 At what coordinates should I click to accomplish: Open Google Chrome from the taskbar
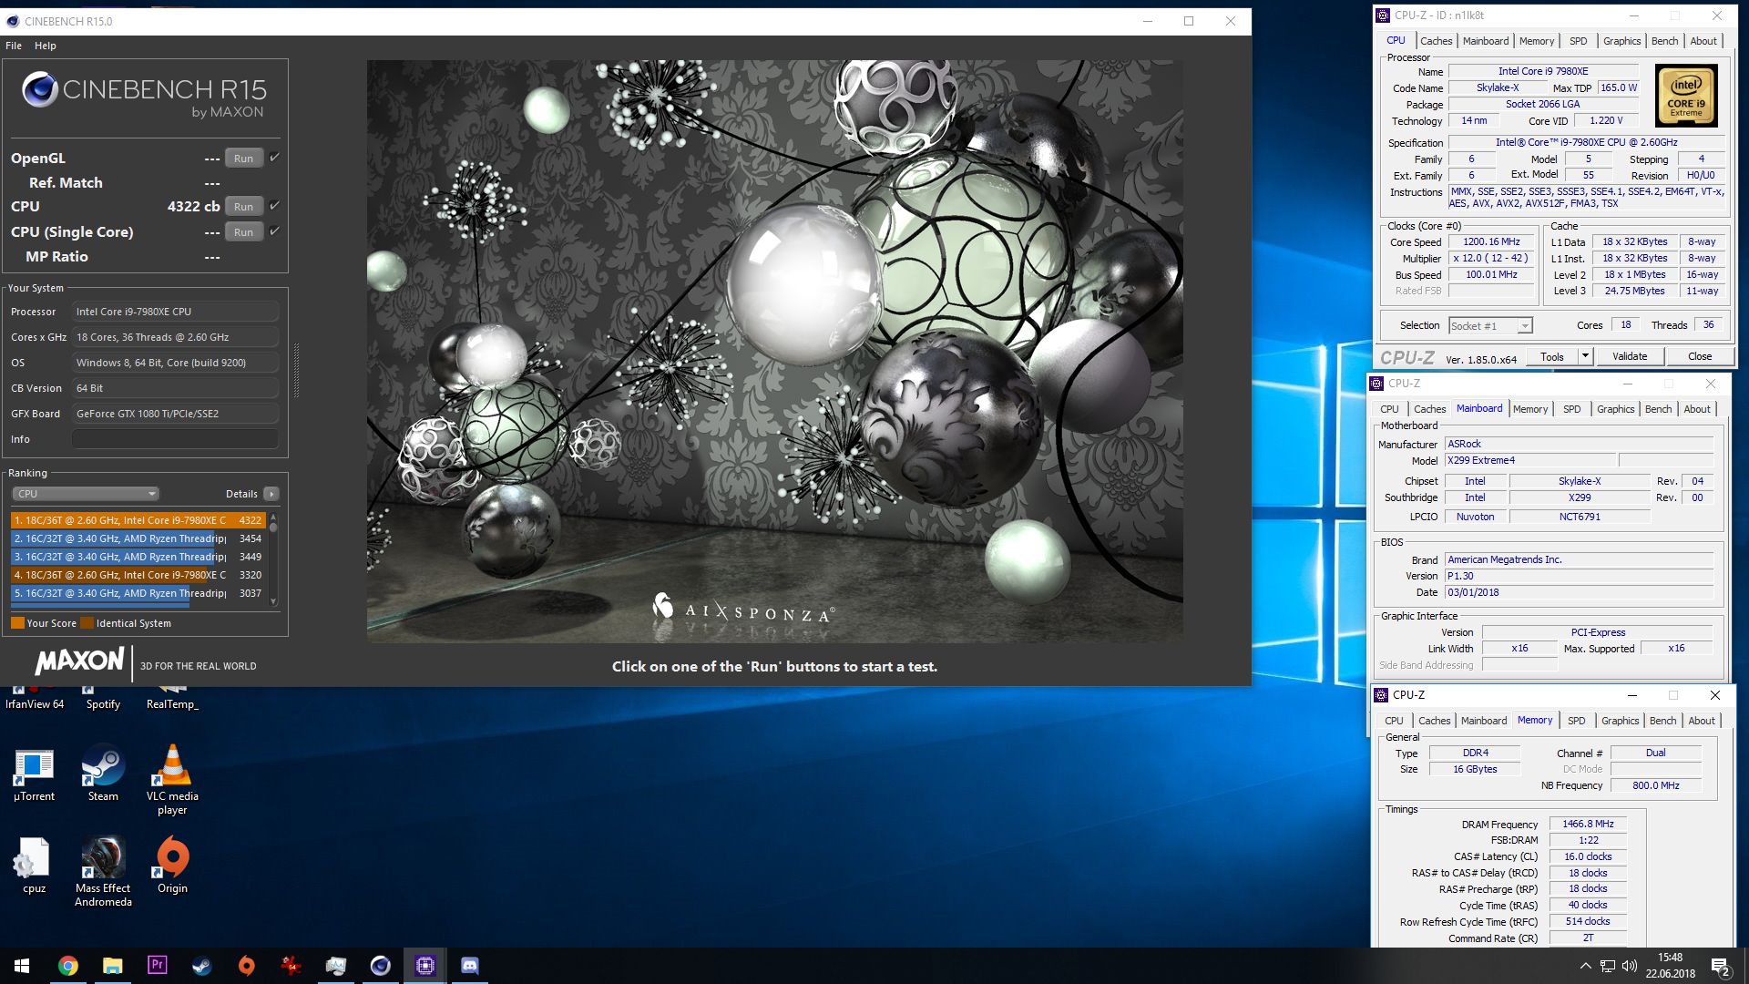pos(68,966)
